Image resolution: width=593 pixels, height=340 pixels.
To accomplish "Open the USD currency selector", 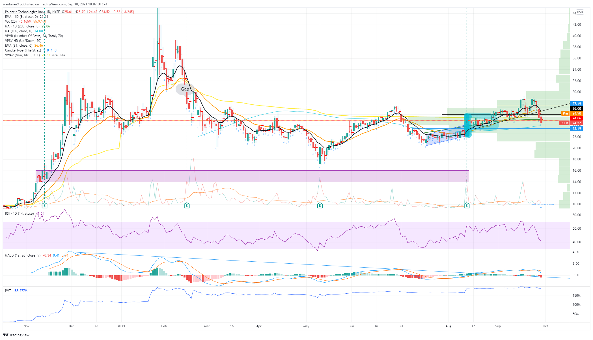I will coord(580,12).
